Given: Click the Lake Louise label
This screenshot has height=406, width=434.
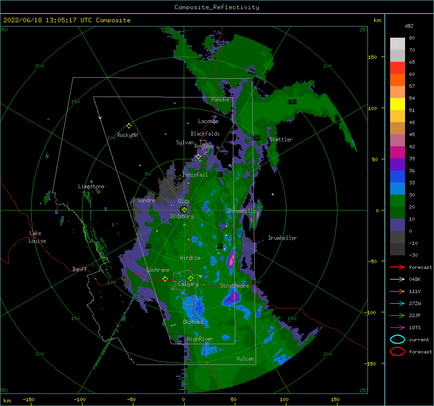Looking at the screenshot, I should (37, 237).
